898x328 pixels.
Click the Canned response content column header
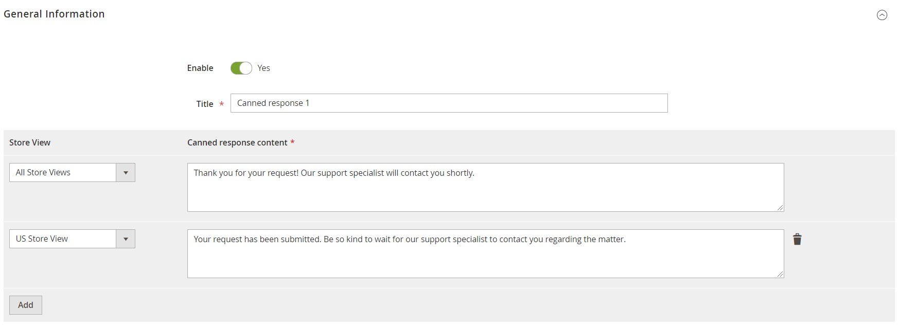click(x=237, y=142)
